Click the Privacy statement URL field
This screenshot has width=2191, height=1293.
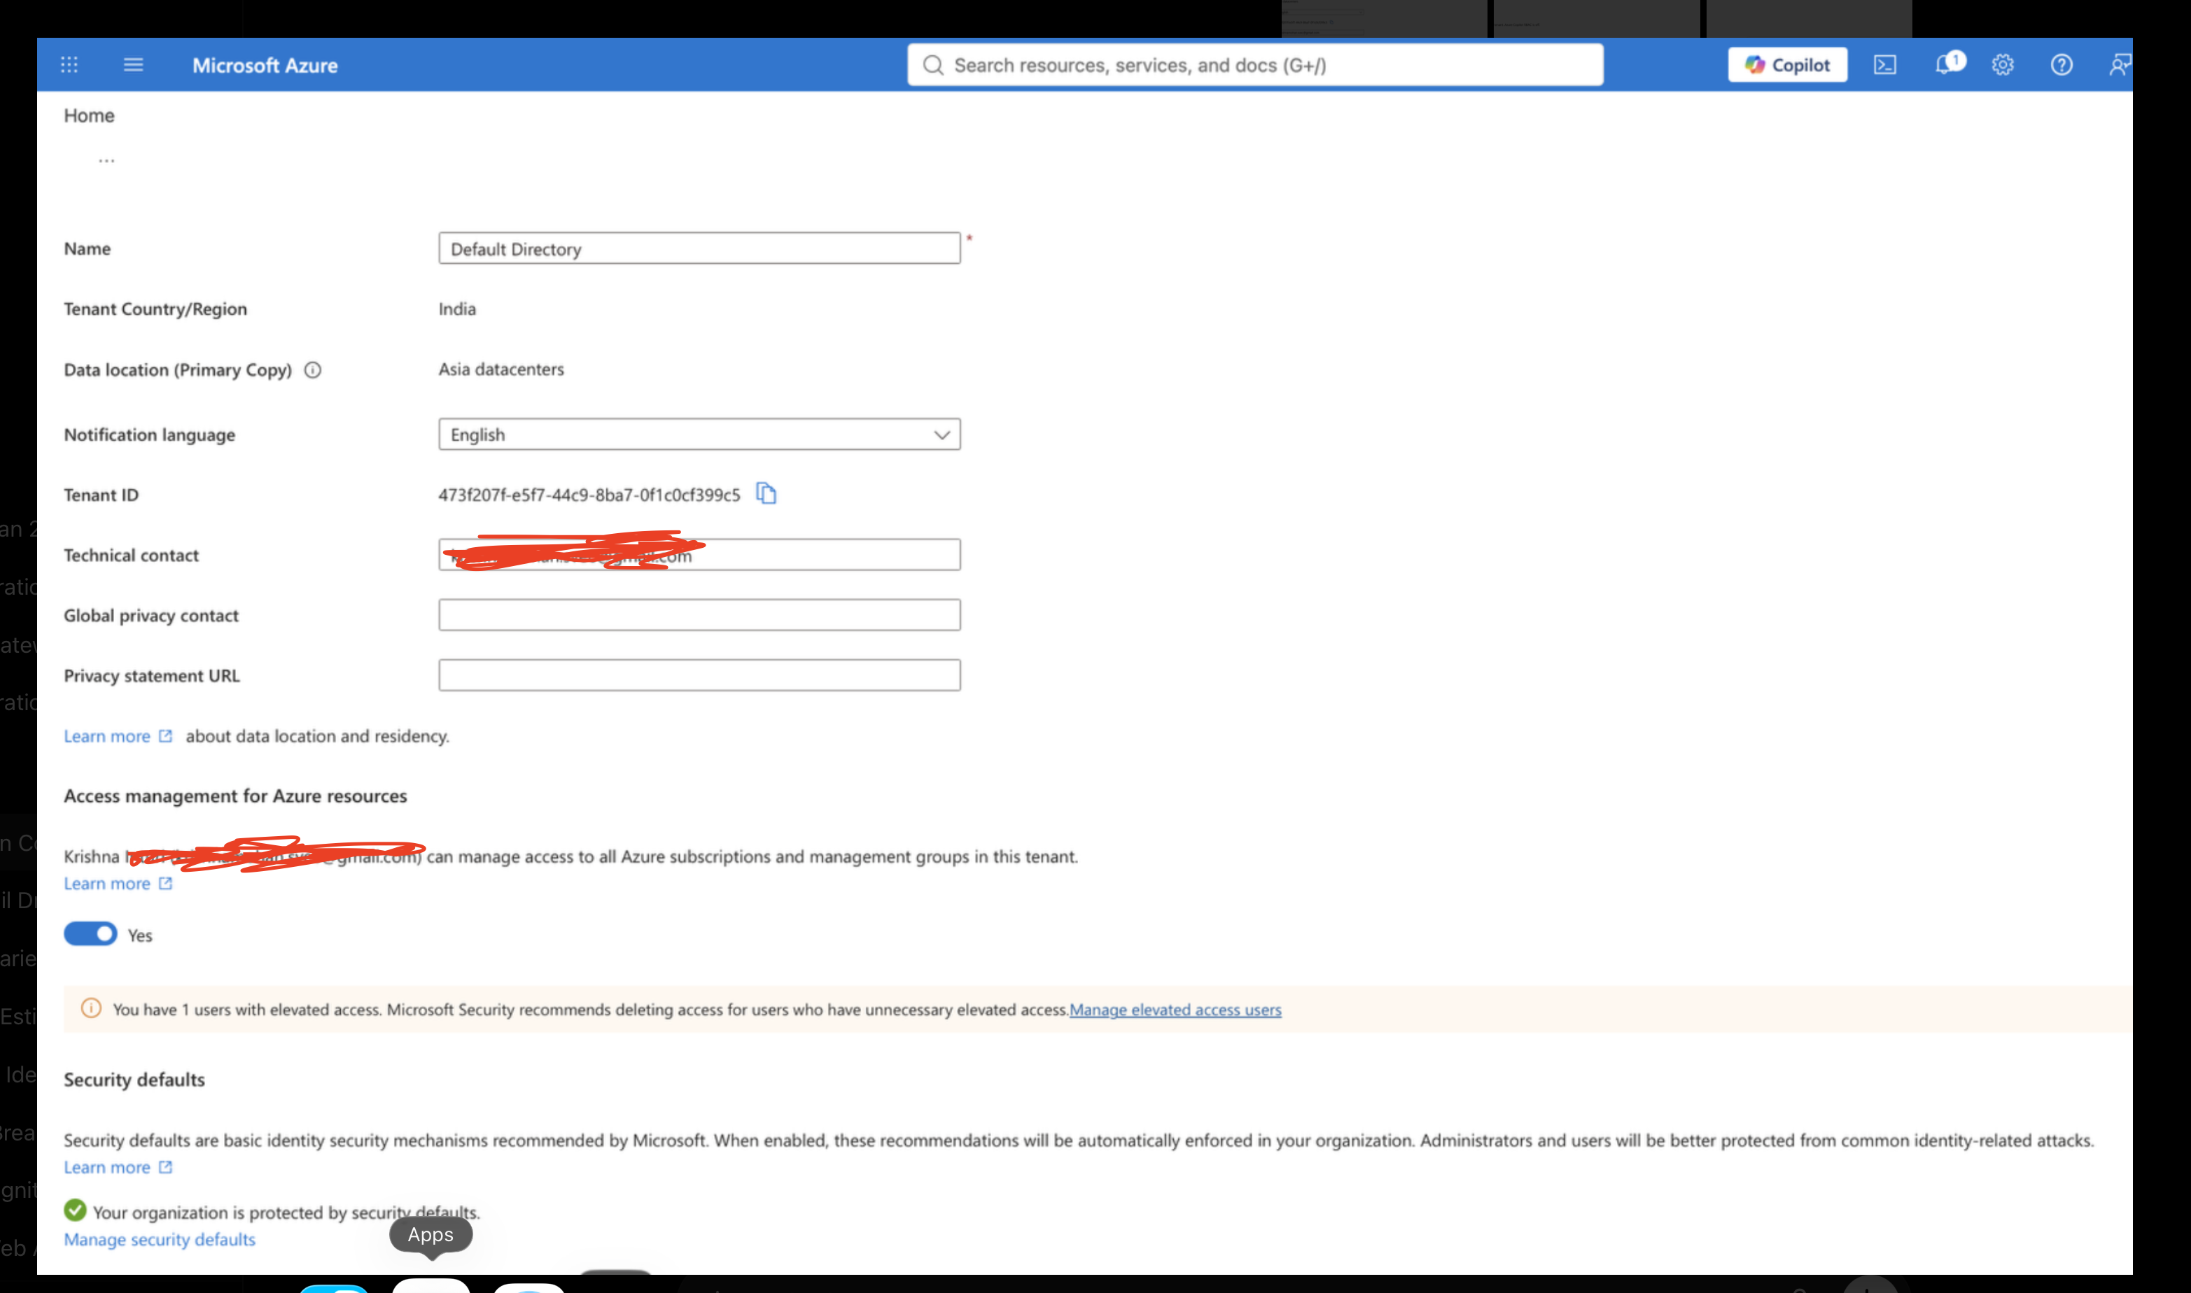699,675
